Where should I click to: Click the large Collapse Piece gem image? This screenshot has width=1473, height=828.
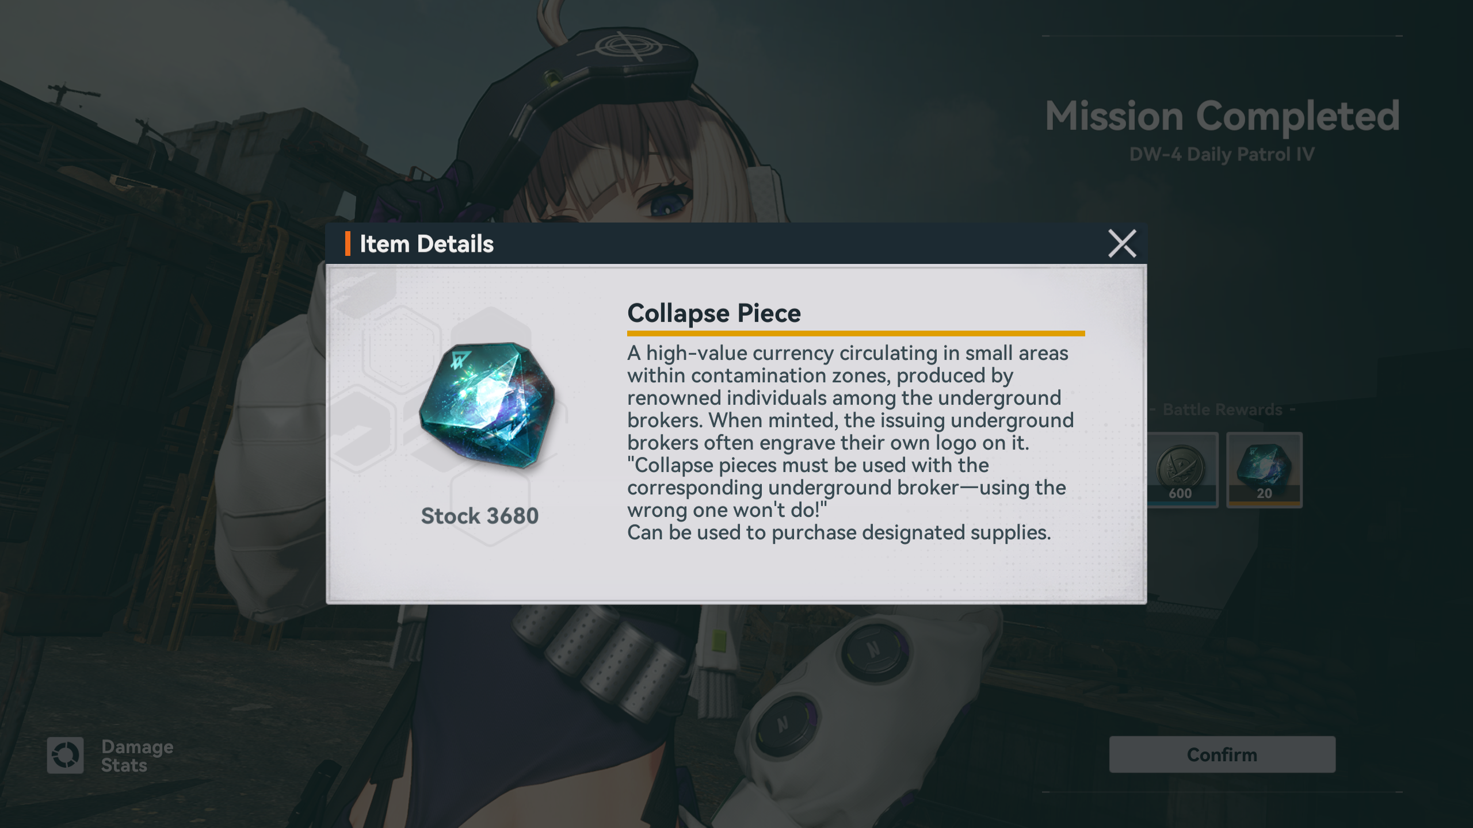tap(487, 405)
